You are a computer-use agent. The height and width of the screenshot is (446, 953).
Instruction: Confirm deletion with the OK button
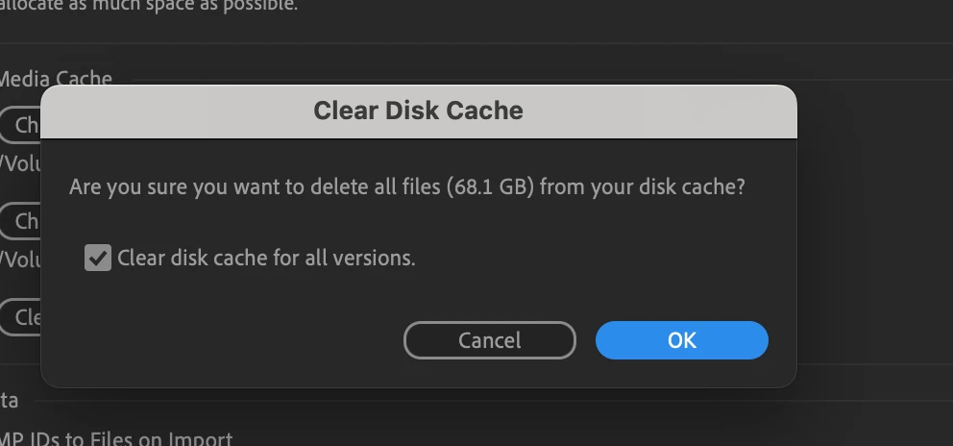tap(681, 340)
